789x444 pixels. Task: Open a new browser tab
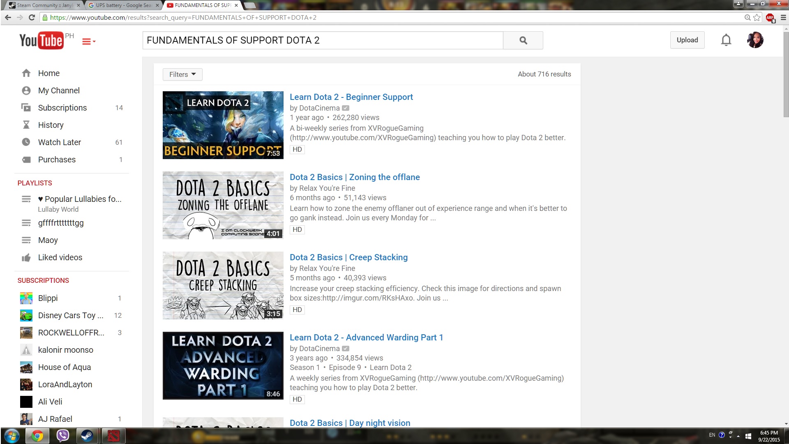[x=250, y=5]
